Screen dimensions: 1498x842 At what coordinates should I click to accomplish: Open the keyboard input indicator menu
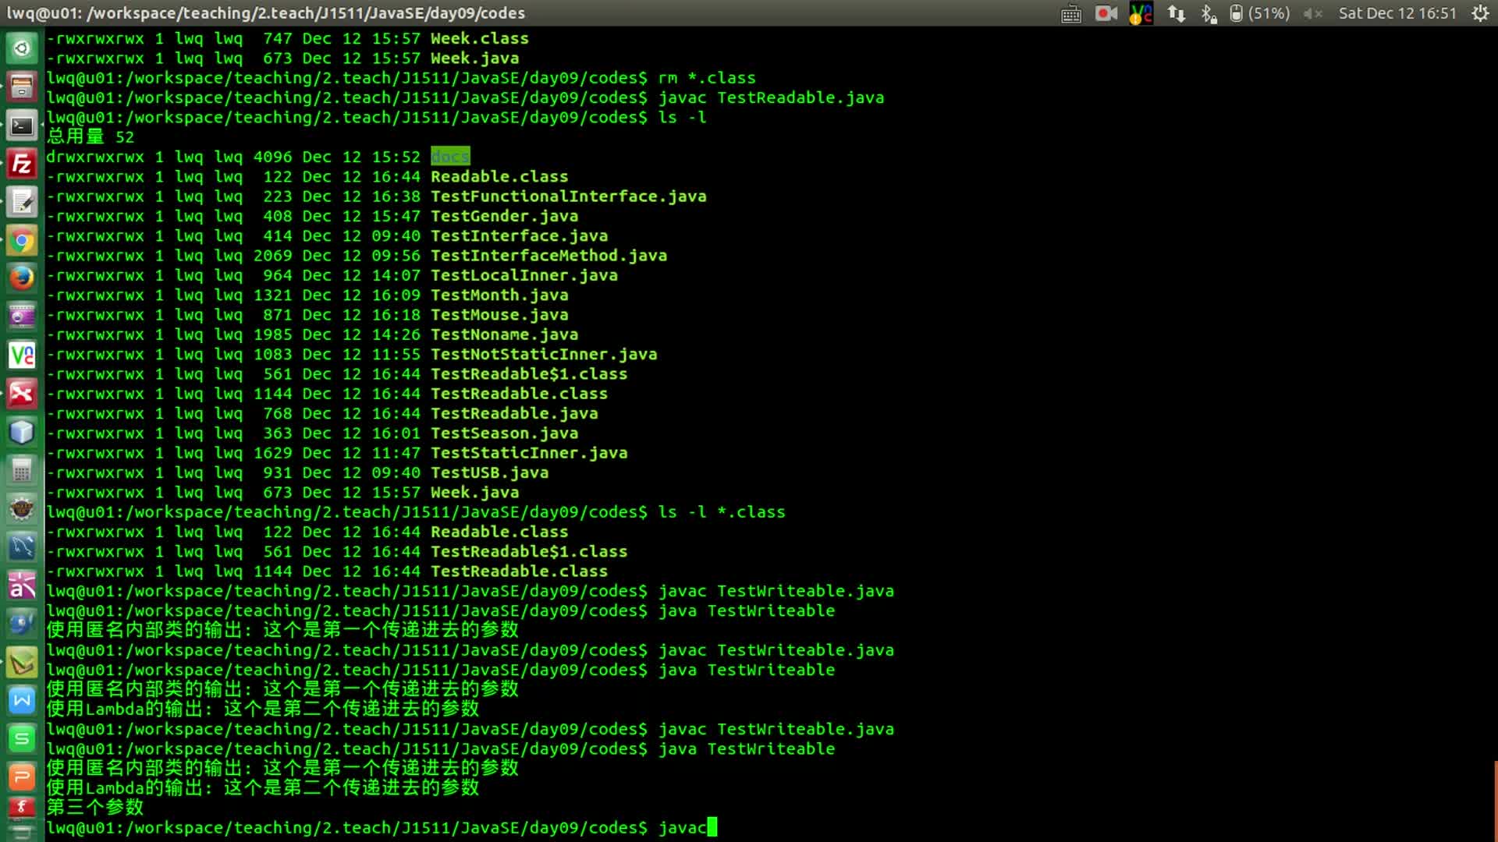tap(1071, 13)
